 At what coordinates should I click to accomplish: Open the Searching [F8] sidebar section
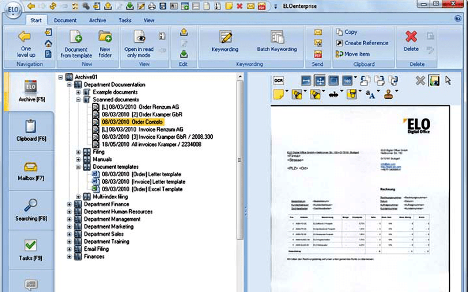click(31, 210)
